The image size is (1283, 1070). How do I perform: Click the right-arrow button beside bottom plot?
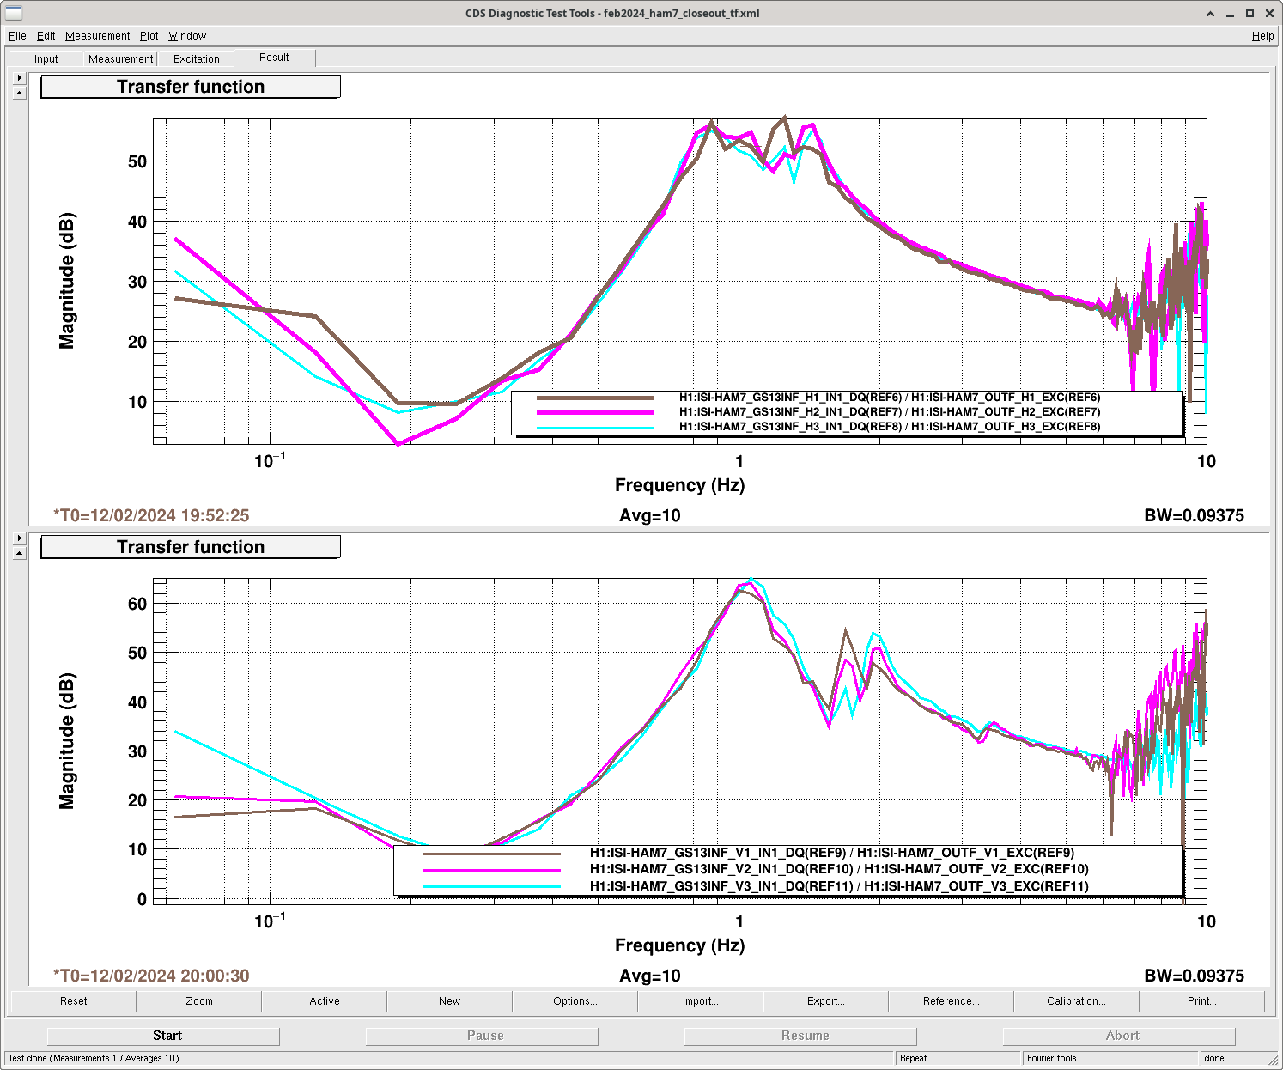20,538
